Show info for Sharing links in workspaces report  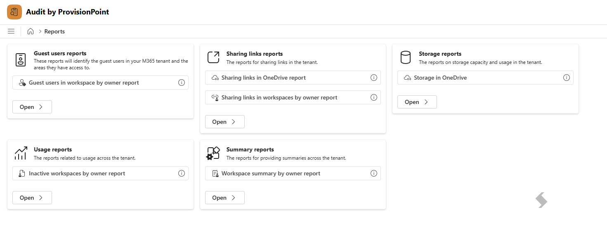374,97
